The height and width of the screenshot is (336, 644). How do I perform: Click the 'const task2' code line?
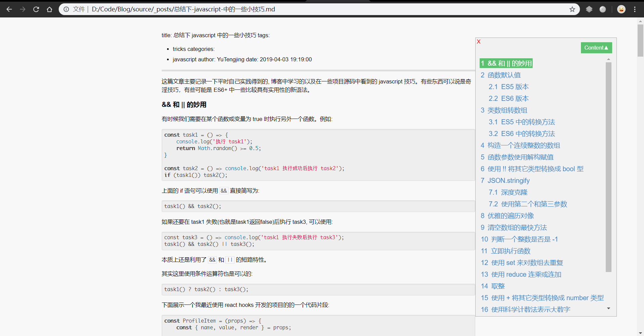[254, 169]
